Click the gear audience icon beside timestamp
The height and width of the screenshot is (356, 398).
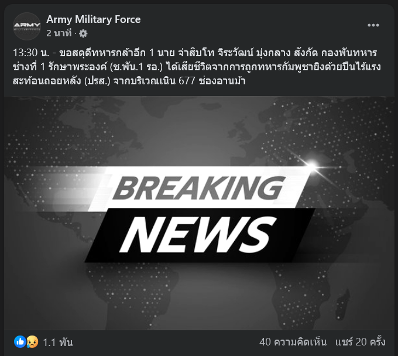pyautogui.click(x=83, y=33)
